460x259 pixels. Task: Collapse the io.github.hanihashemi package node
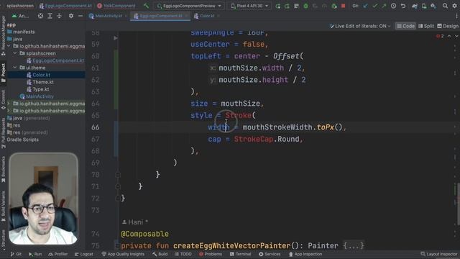click(9, 46)
